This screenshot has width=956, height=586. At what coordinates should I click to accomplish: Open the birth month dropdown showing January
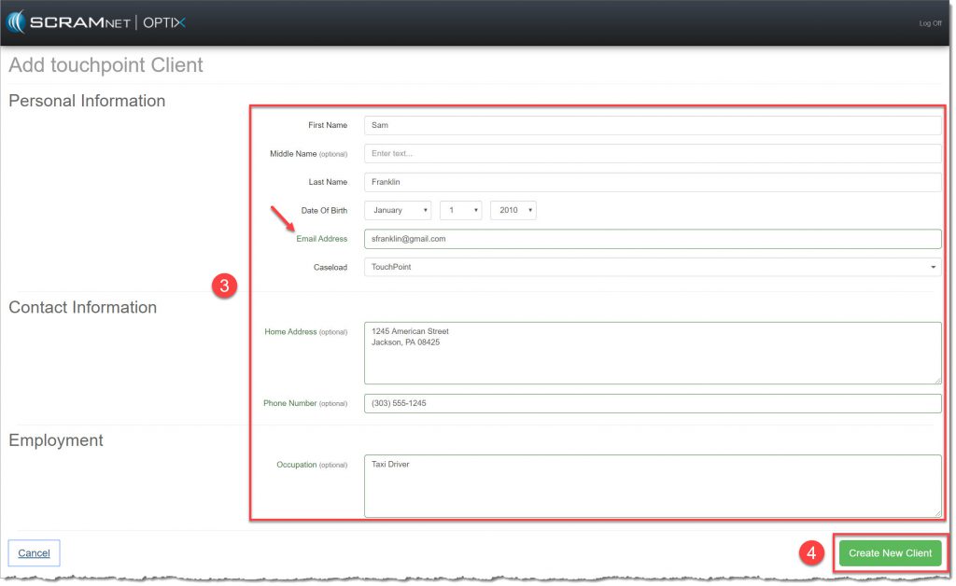(x=397, y=210)
